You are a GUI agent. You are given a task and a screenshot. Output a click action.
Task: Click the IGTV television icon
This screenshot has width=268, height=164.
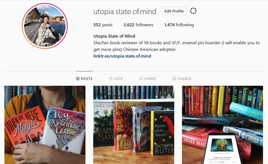click(x=111, y=79)
